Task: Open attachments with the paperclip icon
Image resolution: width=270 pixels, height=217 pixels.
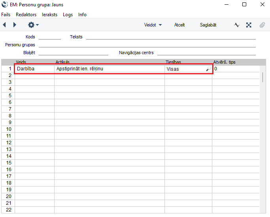Action: point(262,25)
